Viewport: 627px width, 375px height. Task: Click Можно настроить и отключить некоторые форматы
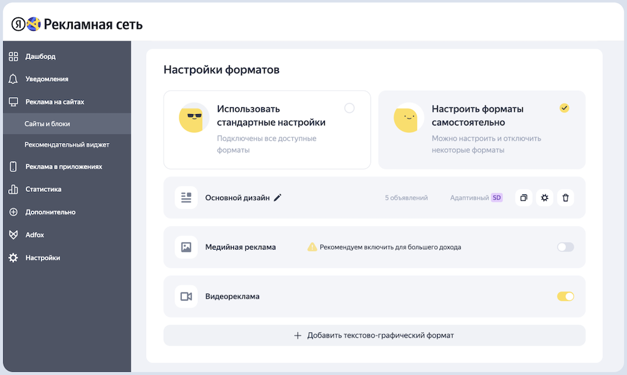tap(487, 144)
